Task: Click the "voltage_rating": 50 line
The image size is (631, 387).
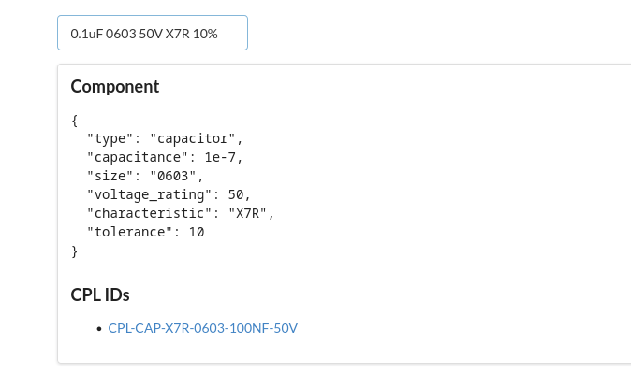Action: tap(169, 194)
